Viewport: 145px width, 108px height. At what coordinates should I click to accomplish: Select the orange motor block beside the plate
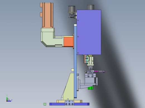pyautogui.click(x=69, y=42)
